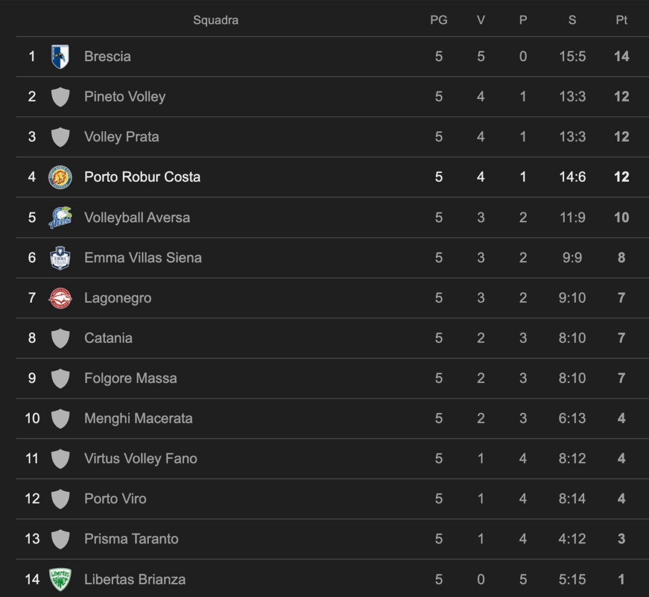Screen dimensions: 649x597
Task: Click the Volleyball Aversa logo
Action: [60, 217]
